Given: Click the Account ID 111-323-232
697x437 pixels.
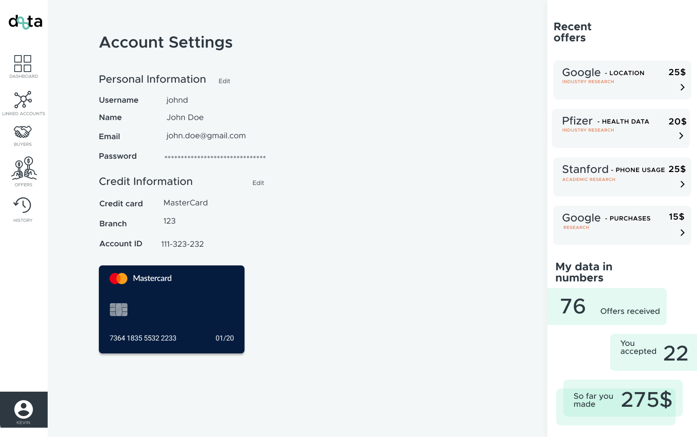Looking at the screenshot, I should coord(182,244).
